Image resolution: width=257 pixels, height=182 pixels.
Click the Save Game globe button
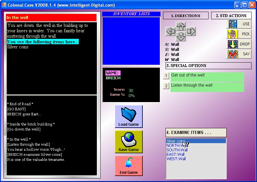pyautogui.click(x=129, y=142)
